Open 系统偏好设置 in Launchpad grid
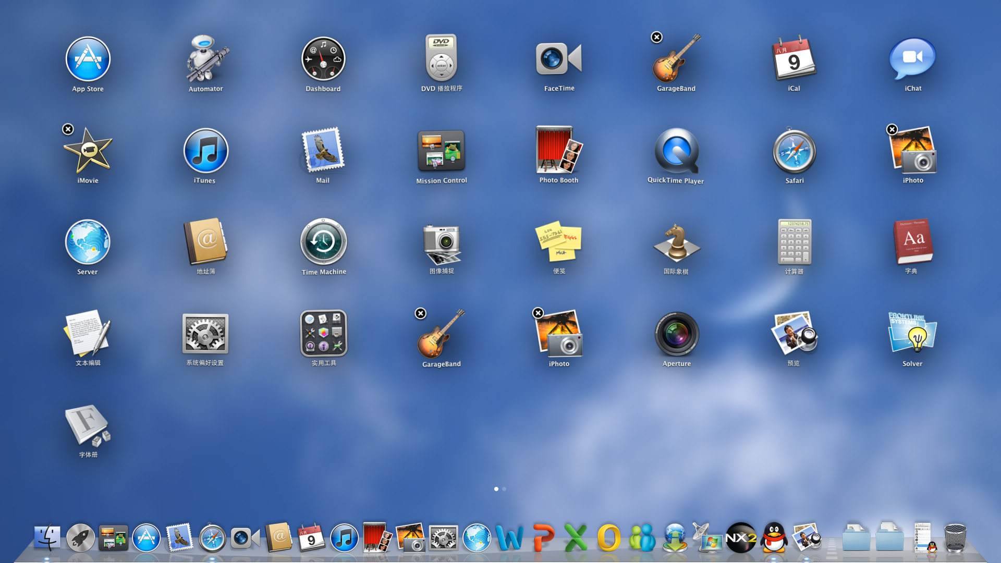 205,334
